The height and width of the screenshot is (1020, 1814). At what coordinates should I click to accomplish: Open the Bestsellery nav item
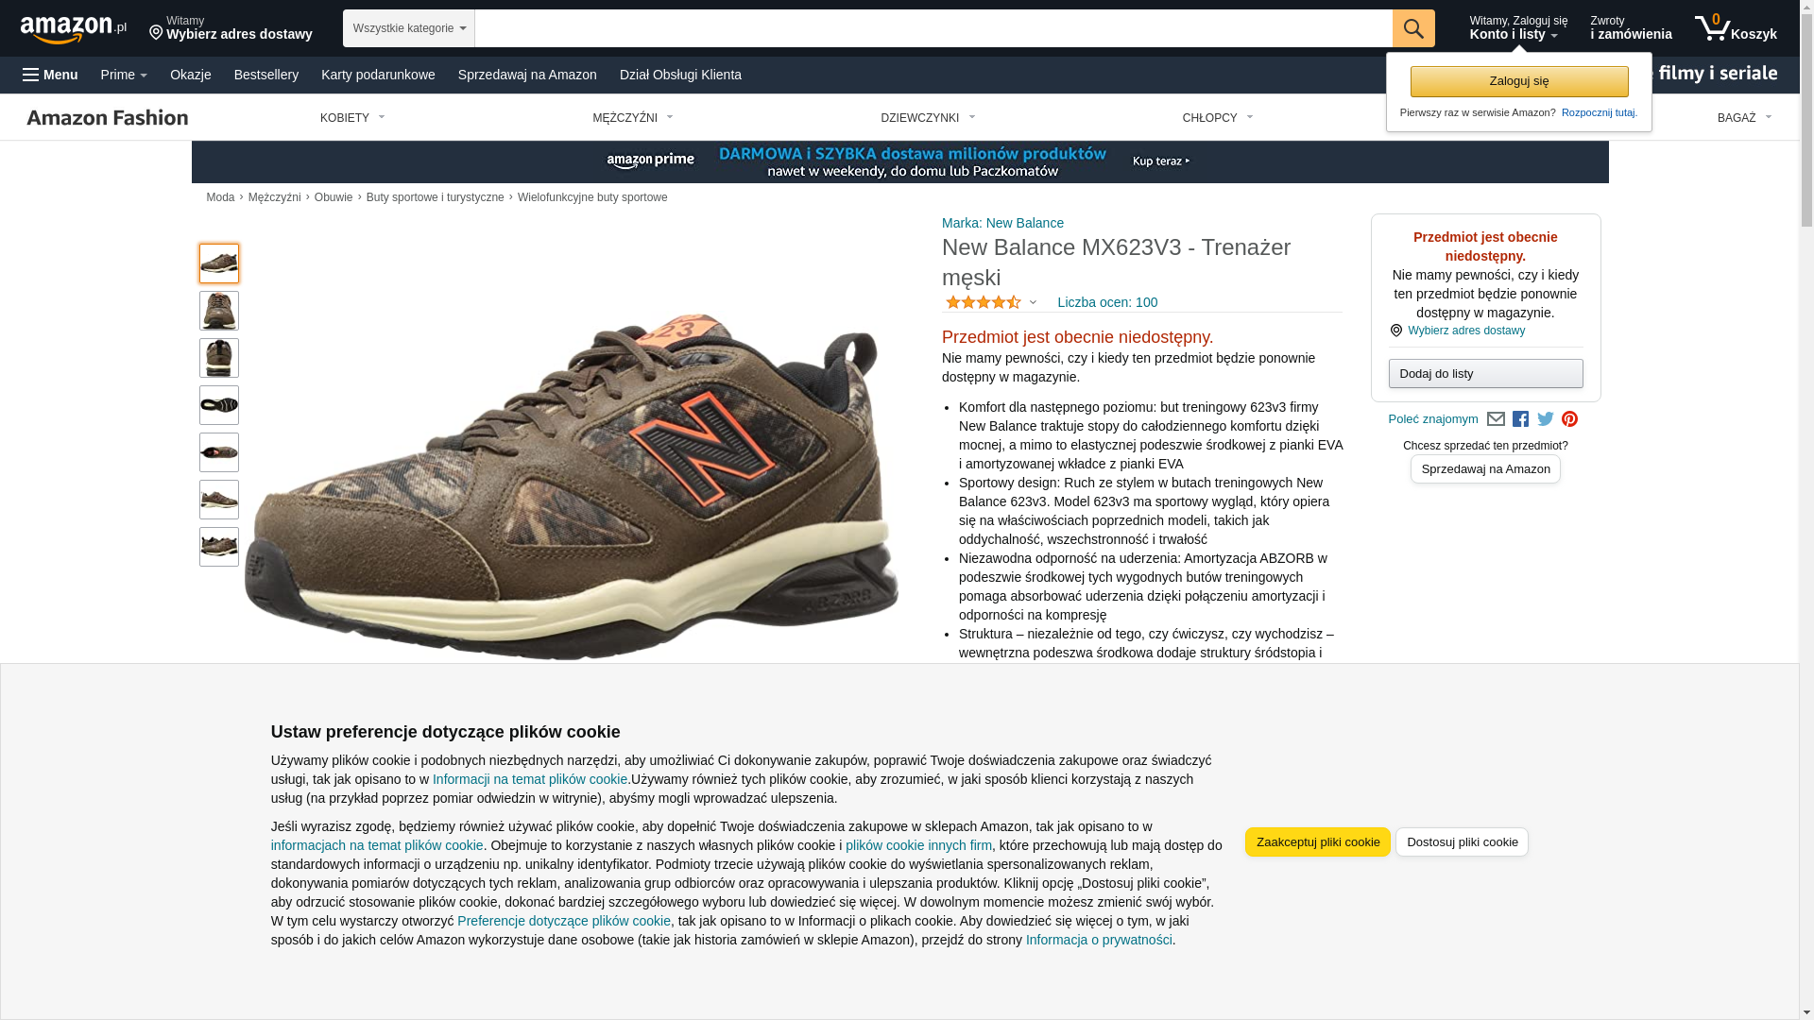(x=266, y=75)
